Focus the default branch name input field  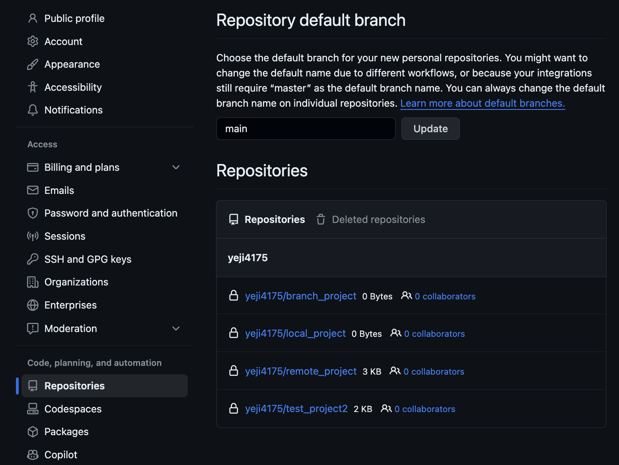point(306,129)
